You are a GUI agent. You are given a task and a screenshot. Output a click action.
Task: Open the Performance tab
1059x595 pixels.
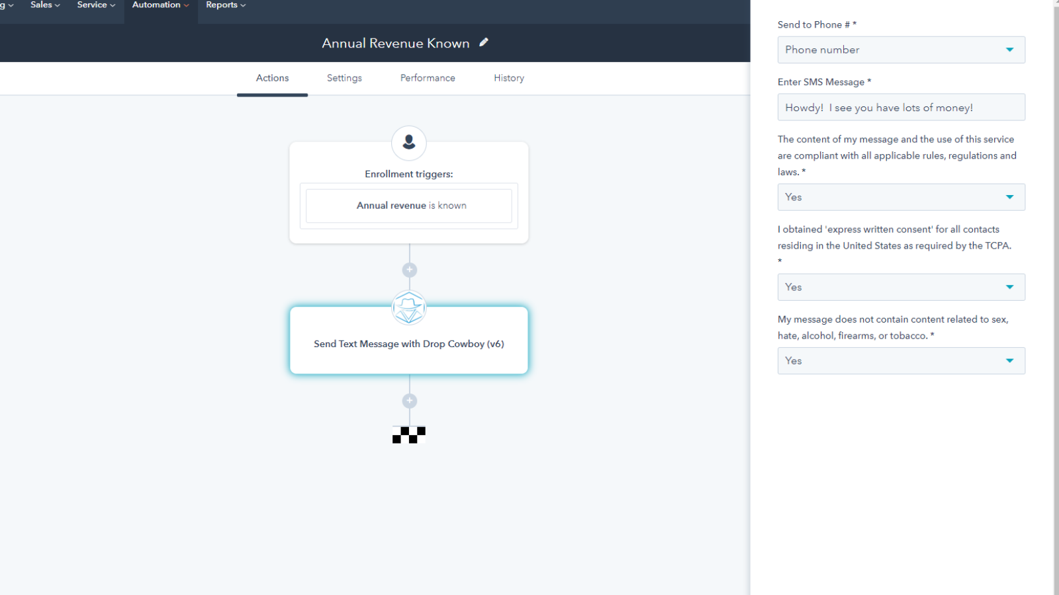pyautogui.click(x=428, y=78)
